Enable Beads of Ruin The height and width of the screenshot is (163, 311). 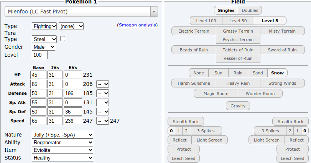(194, 50)
